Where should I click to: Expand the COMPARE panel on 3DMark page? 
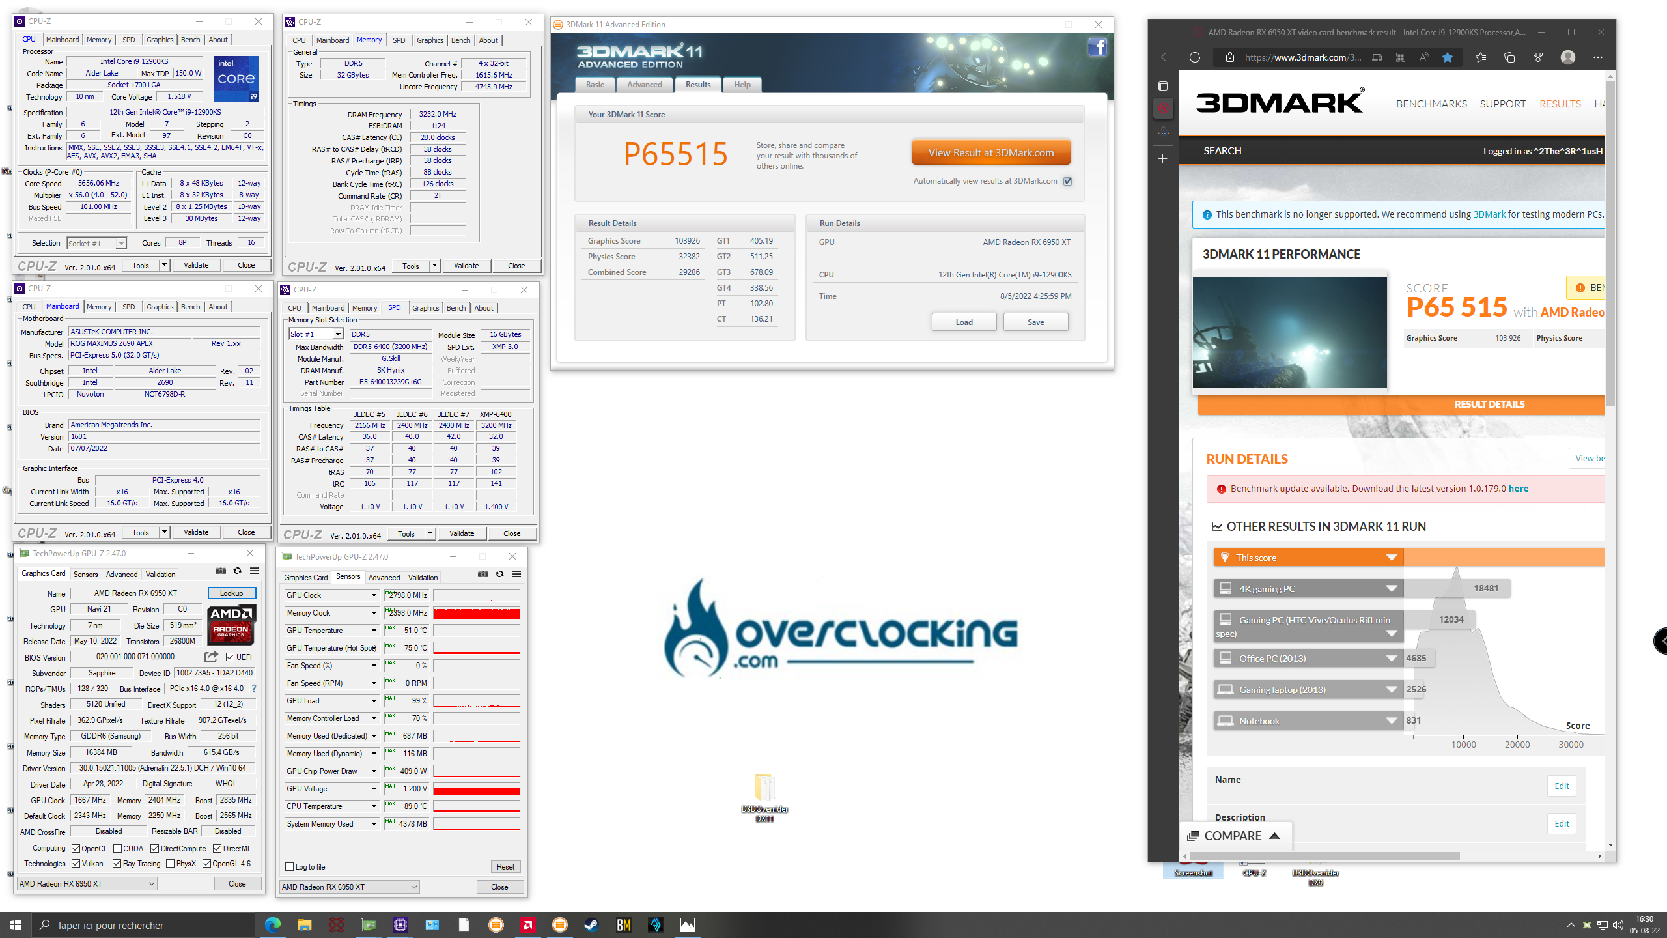[1235, 836]
